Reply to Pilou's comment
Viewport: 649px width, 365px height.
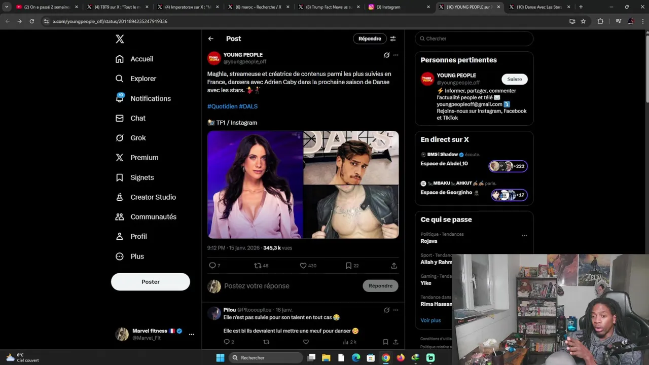(x=229, y=342)
